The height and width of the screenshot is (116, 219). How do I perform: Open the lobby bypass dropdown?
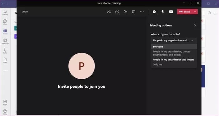[174, 40]
